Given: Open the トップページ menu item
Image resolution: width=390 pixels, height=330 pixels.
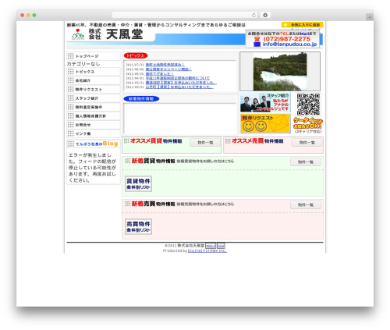Looking at the screenshot, I should tap(94, 56).
